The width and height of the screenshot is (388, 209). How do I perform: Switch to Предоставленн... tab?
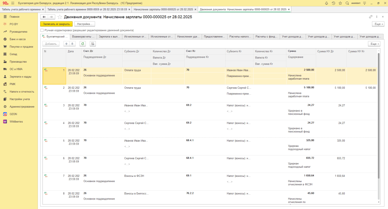pos(214,37)
